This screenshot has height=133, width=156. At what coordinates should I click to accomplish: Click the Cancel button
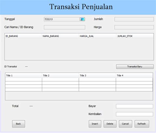[125, 124]
